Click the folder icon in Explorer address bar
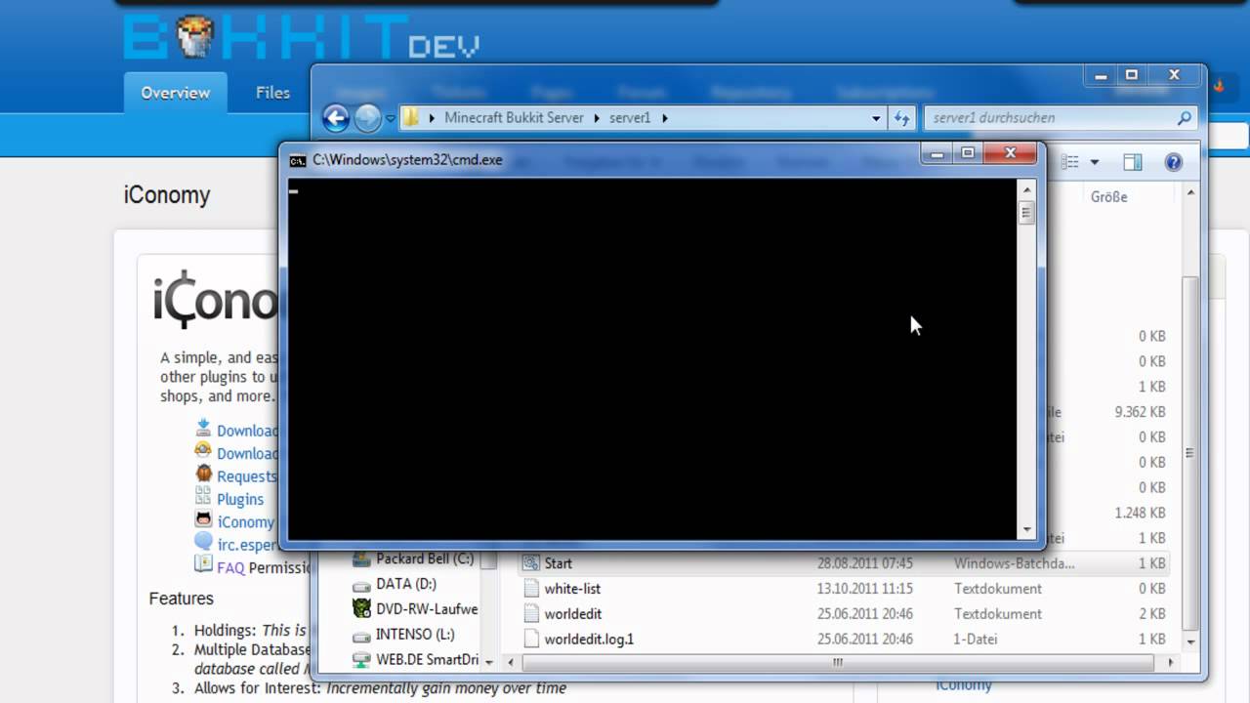The width and height of the screenshot is (1250, 703). 411,117
